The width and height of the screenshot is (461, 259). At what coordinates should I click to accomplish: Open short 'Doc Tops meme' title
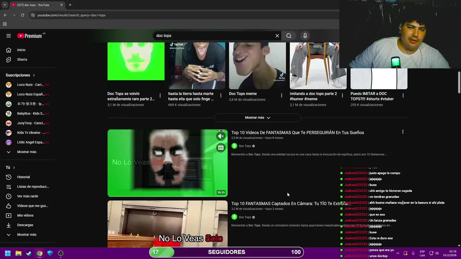tap(243, 94)
